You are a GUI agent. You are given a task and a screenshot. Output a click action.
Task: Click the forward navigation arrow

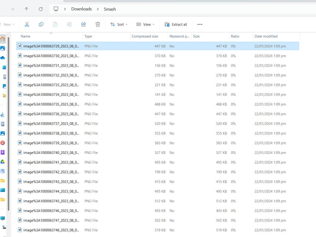click(13, 9)
